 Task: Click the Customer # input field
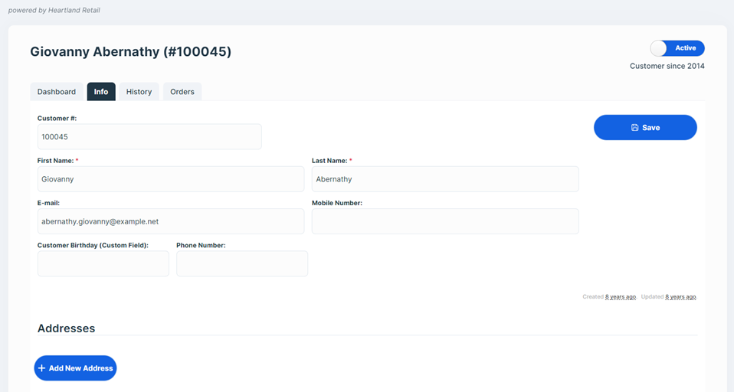coord(149,137)
